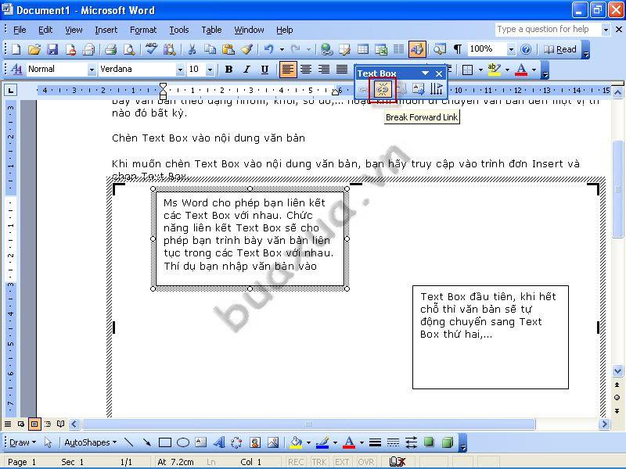The image size is (626, 469).
Task: Open the Insert menu
Action: [x=106, y=30]
